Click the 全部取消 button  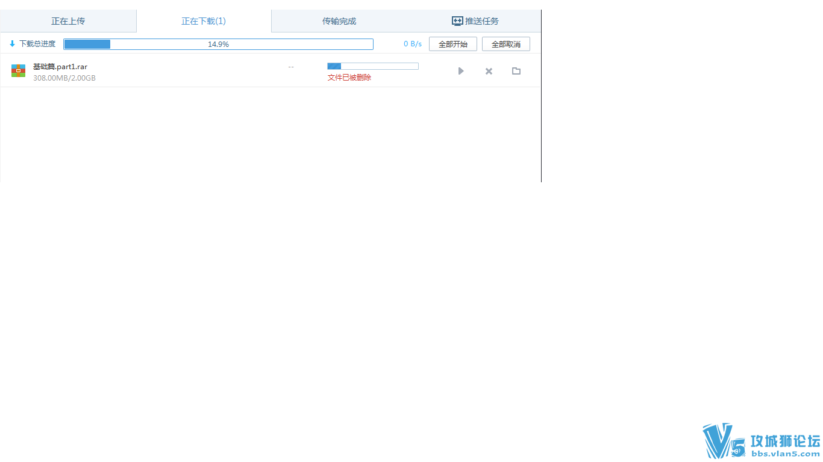506,44
